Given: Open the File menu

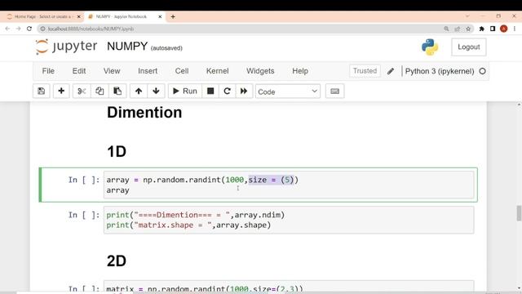Looking at the screenshot, I should [48, 71].
